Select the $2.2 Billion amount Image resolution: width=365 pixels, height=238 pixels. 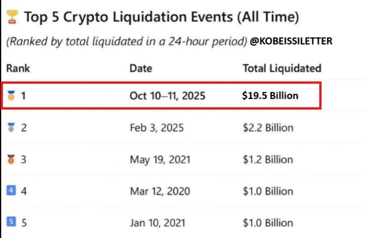[268, 128]
